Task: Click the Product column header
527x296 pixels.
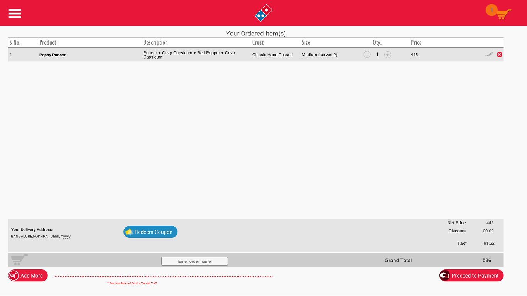Action: (x=48, y=42)
